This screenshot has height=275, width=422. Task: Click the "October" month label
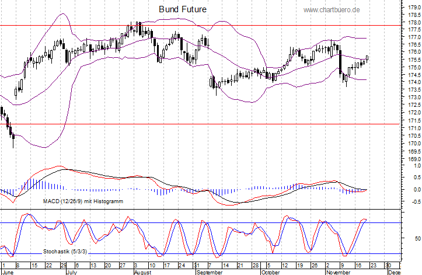tap(270, 272)
